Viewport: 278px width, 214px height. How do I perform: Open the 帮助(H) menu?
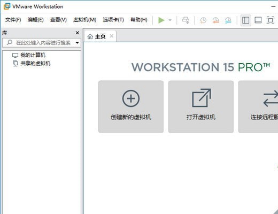(x=139, y=20)
